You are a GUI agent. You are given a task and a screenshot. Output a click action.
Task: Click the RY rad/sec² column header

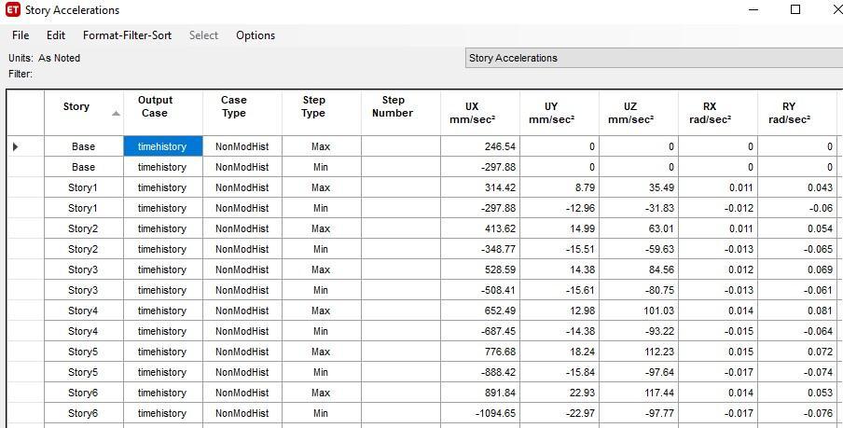coord(789,113)
